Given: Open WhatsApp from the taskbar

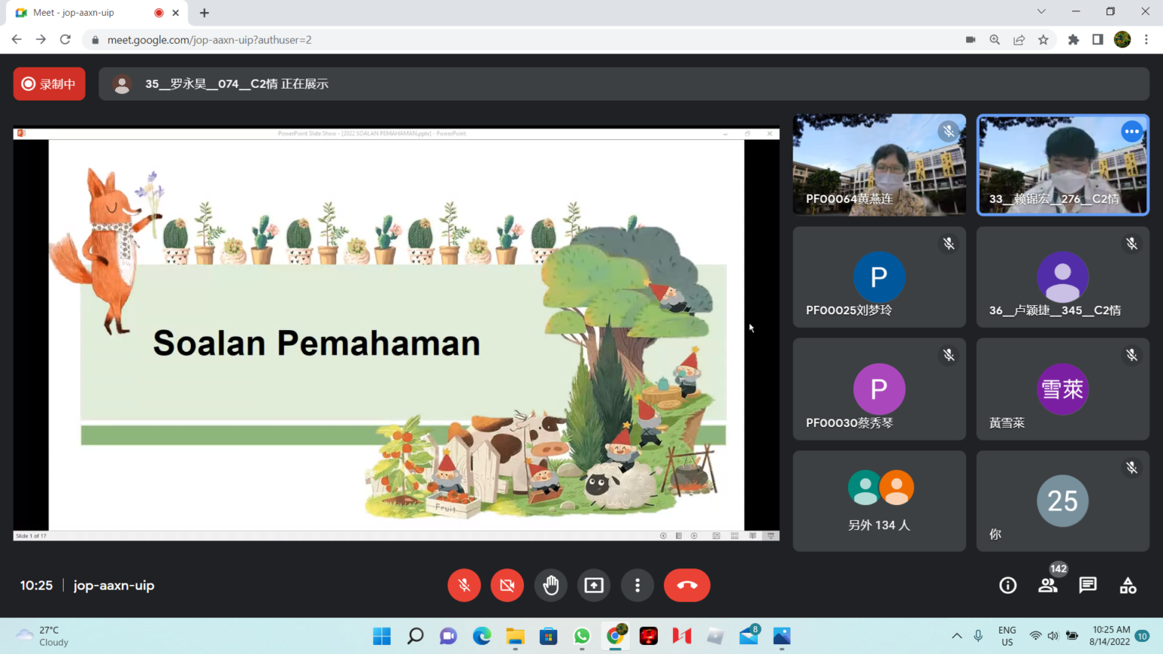Looking at the screenshot, I should pyautogui.click(x=582, y=636).
